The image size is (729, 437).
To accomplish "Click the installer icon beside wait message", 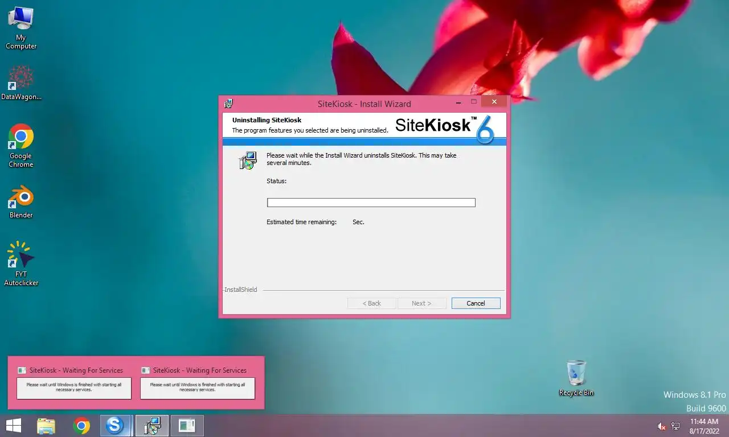I will tap(248, 161).
